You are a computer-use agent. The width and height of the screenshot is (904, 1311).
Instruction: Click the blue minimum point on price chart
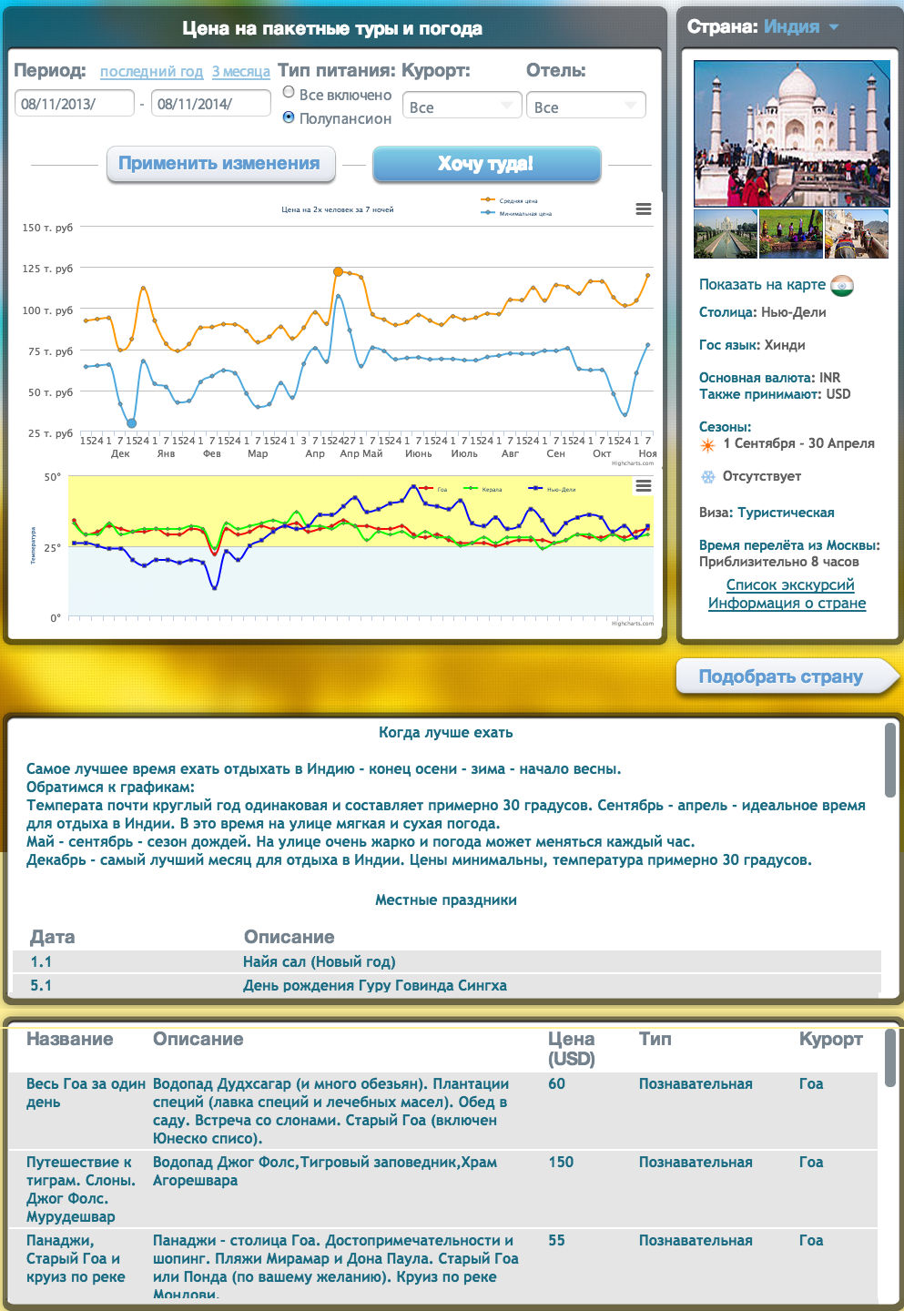132,423
